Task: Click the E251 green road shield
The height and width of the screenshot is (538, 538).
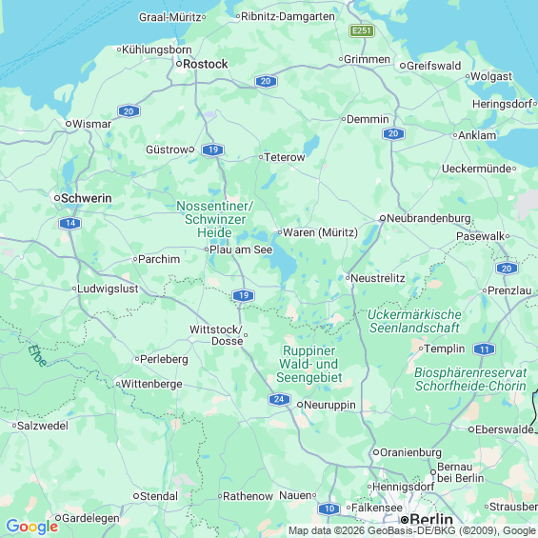Action: 362,30
